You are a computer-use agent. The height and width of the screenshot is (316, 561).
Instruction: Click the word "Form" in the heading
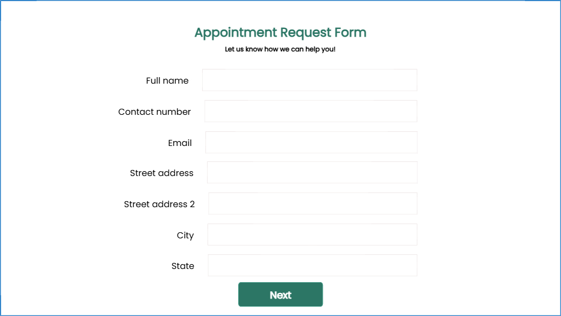350,33
